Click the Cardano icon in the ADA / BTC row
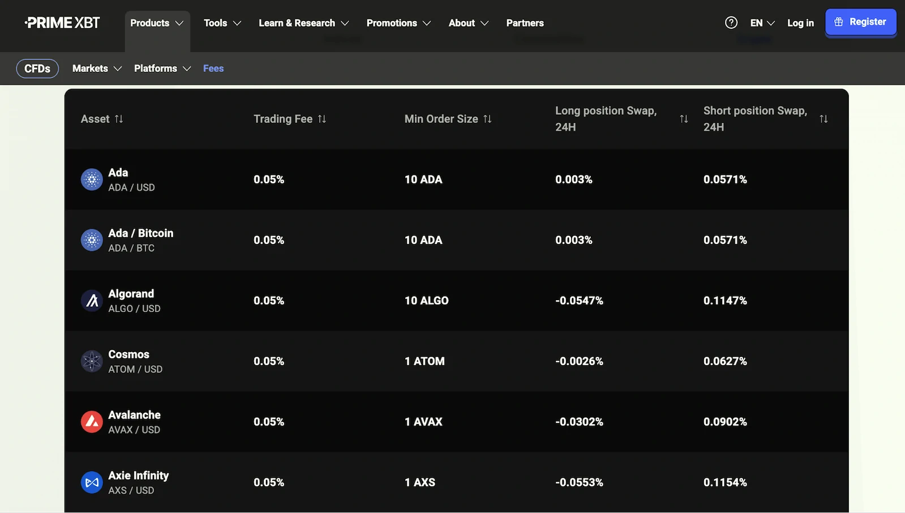 [92, 240]
